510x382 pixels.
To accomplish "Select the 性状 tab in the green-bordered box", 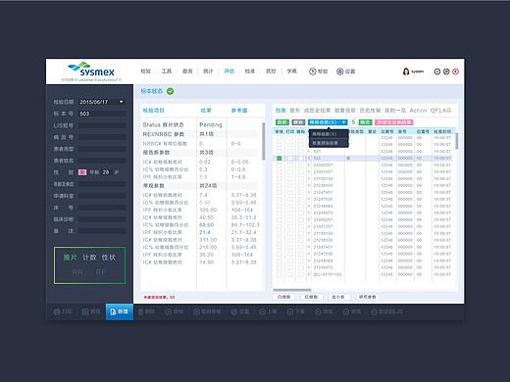I will pos(109,258).
